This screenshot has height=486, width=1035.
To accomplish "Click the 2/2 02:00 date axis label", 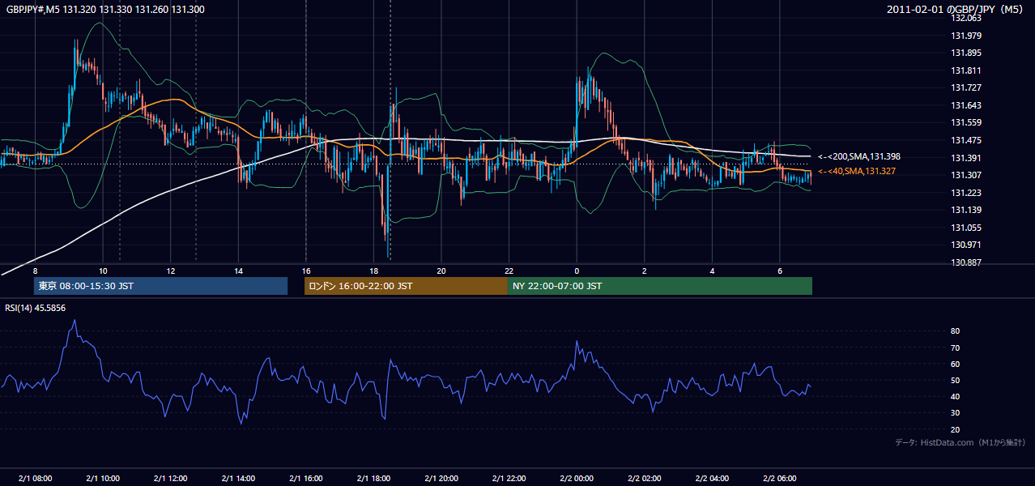I will click(644, 479).
